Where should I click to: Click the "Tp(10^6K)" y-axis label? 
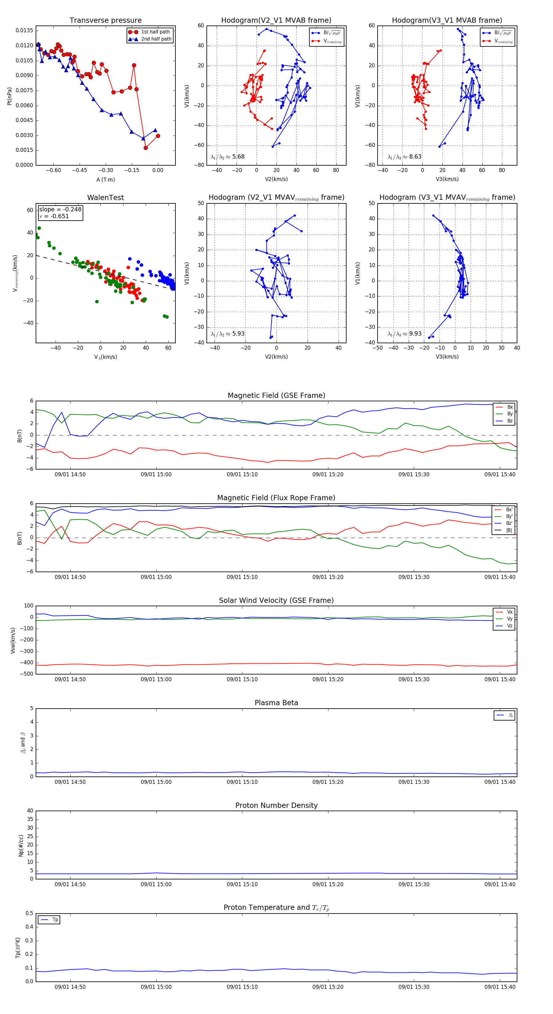(18, 948)
